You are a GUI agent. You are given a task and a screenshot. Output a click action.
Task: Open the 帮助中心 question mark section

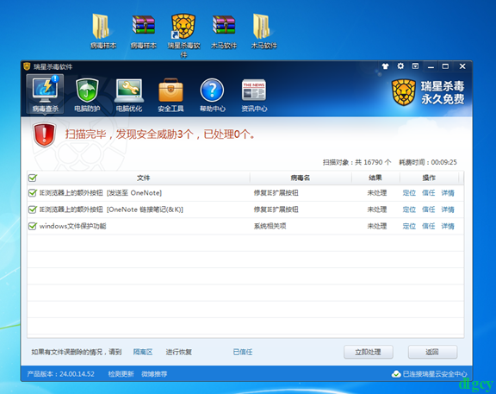click(212, 95)
